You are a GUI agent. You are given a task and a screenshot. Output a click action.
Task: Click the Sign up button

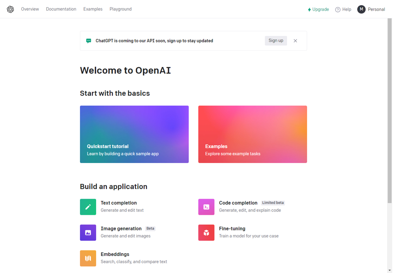pyautogui.click(x=276, y=41)
